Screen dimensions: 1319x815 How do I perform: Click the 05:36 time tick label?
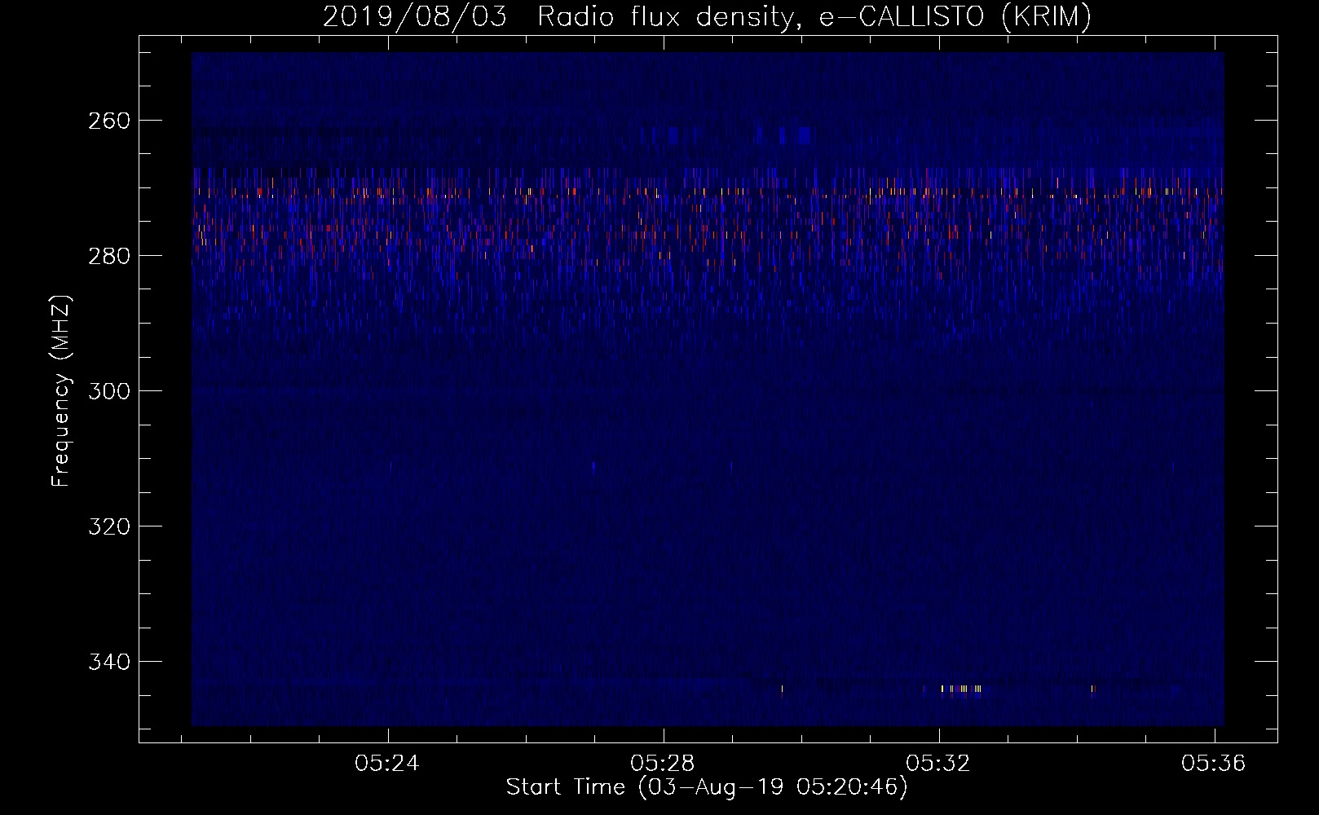coord(1214,763)
